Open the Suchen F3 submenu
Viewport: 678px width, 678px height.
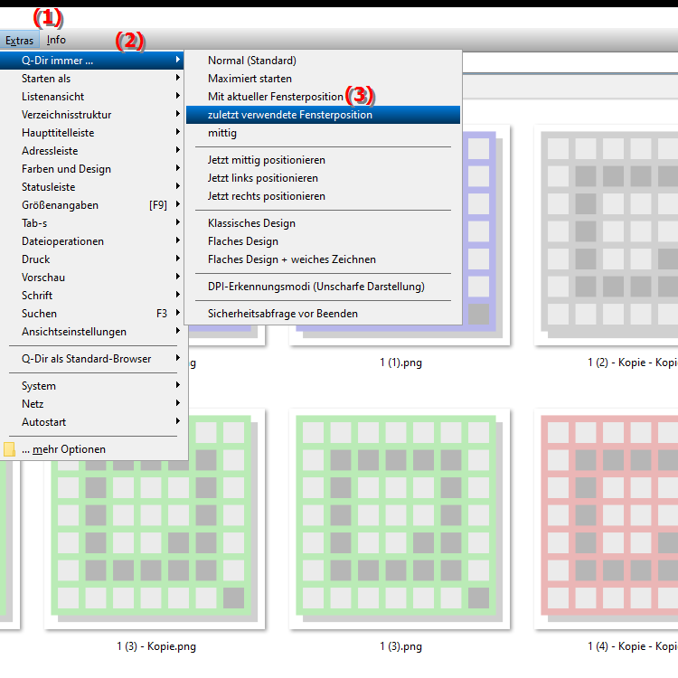click(x=91, y=314)
